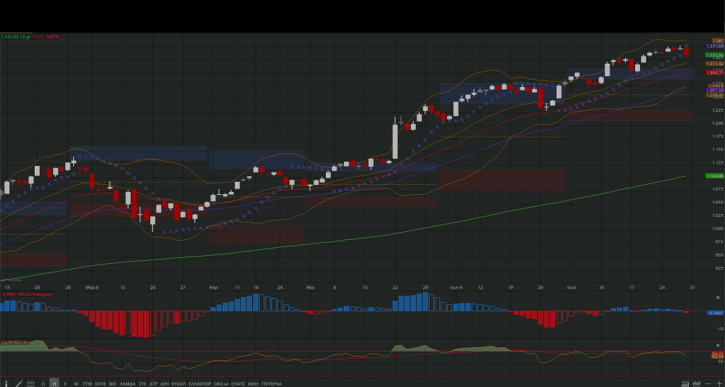Click the green 1.104,86 moving average tag

714,176
